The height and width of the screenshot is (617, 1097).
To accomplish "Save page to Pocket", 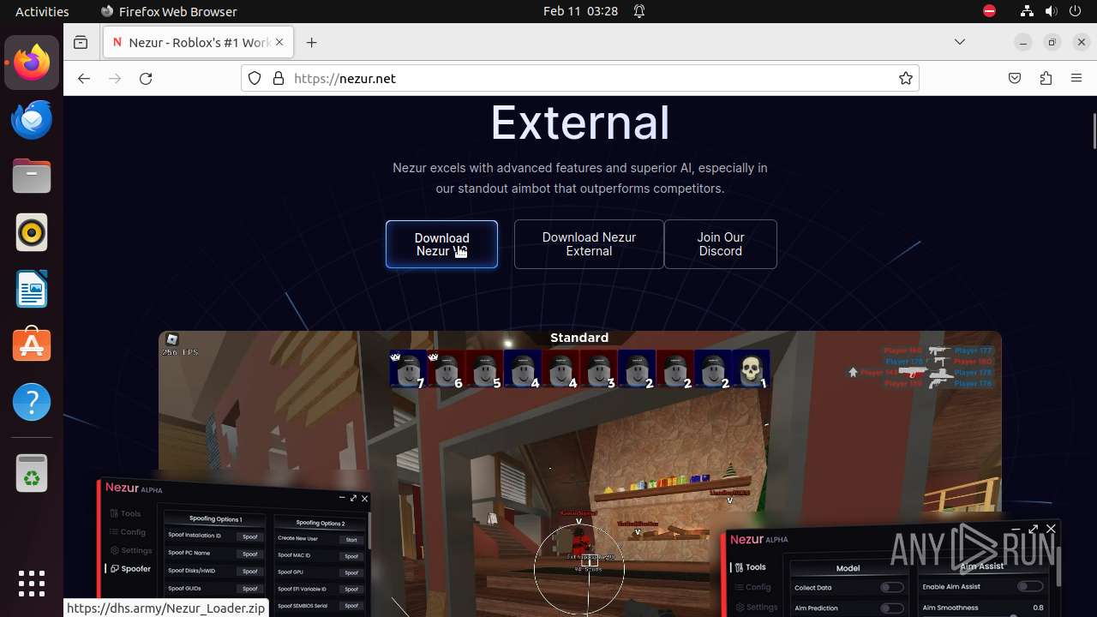I will point(1015,78).
